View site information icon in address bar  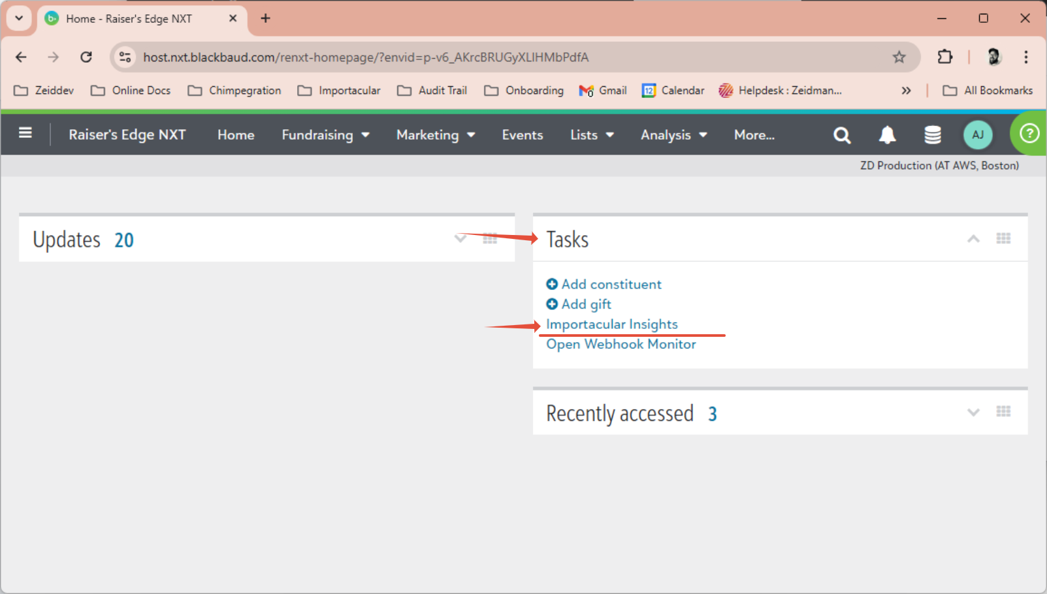[x=125, y=57]
